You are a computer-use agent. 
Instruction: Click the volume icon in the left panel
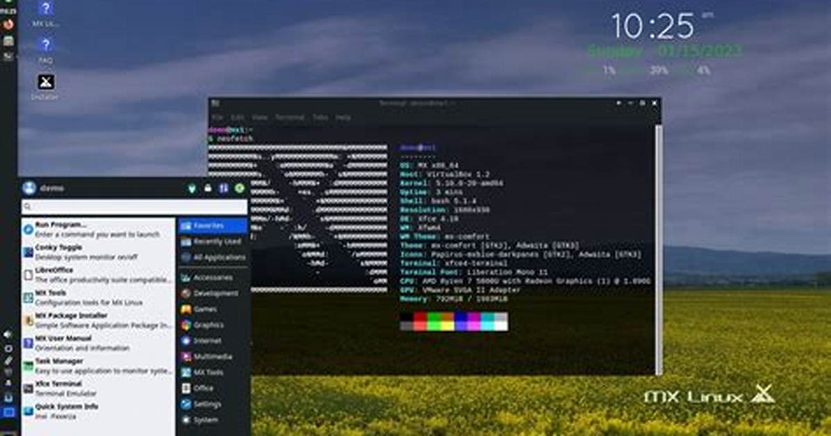coord(8,335)
